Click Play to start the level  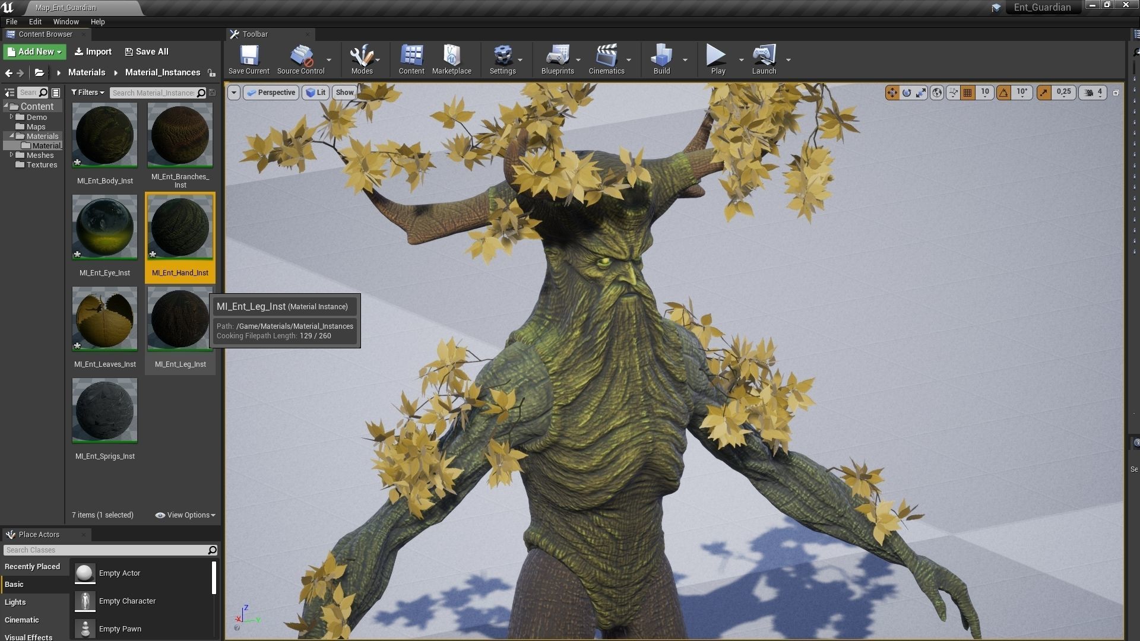click(718, 59)
